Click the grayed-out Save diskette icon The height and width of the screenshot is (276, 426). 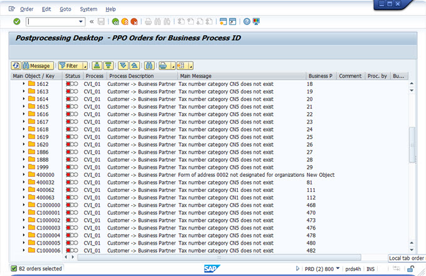point(101,22)
